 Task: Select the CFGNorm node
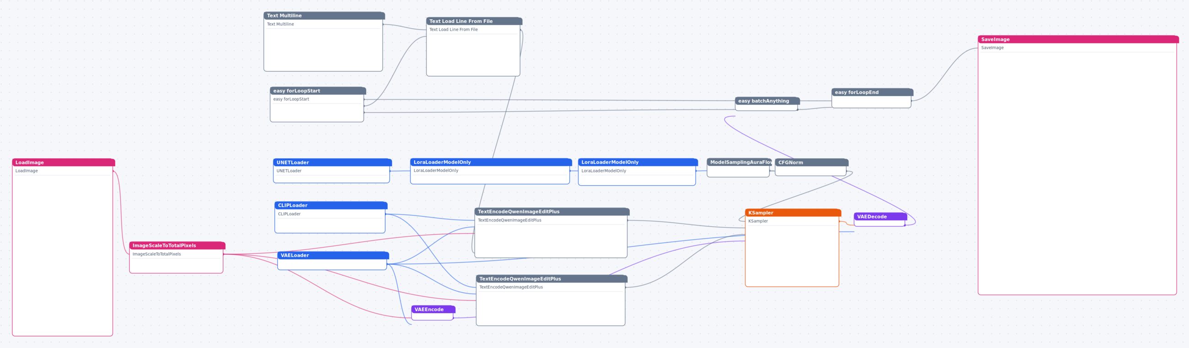click(x=811, y=167)
